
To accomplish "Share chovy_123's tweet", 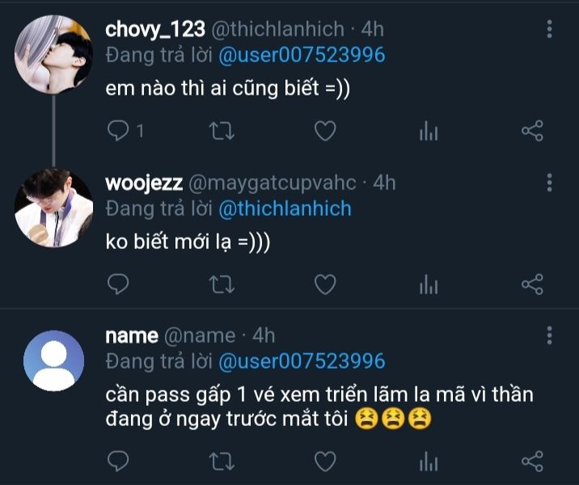I will pyautogui.click(x=532, y=131).
